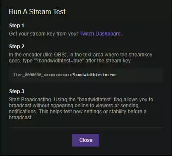Click the 'broadcast without appearing online' line
This screenshot has height=156, width=172.
pyautogui.click(x=74, y=106)
